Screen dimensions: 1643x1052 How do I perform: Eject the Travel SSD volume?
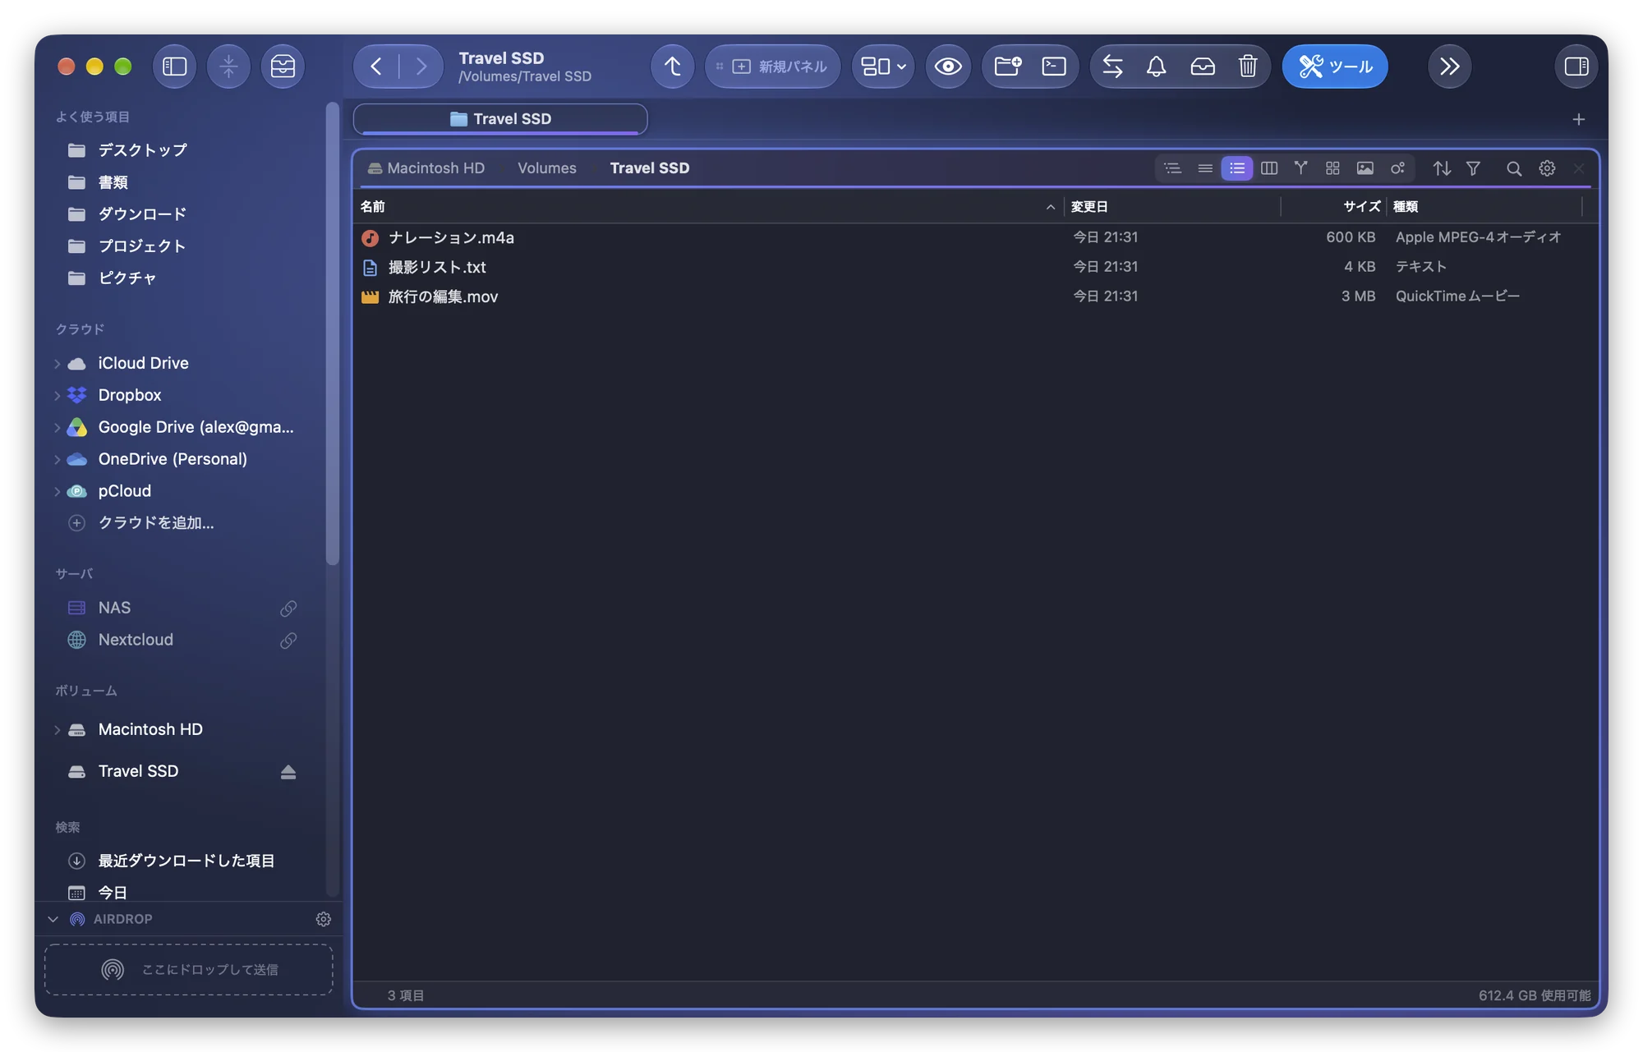[288, 772]
